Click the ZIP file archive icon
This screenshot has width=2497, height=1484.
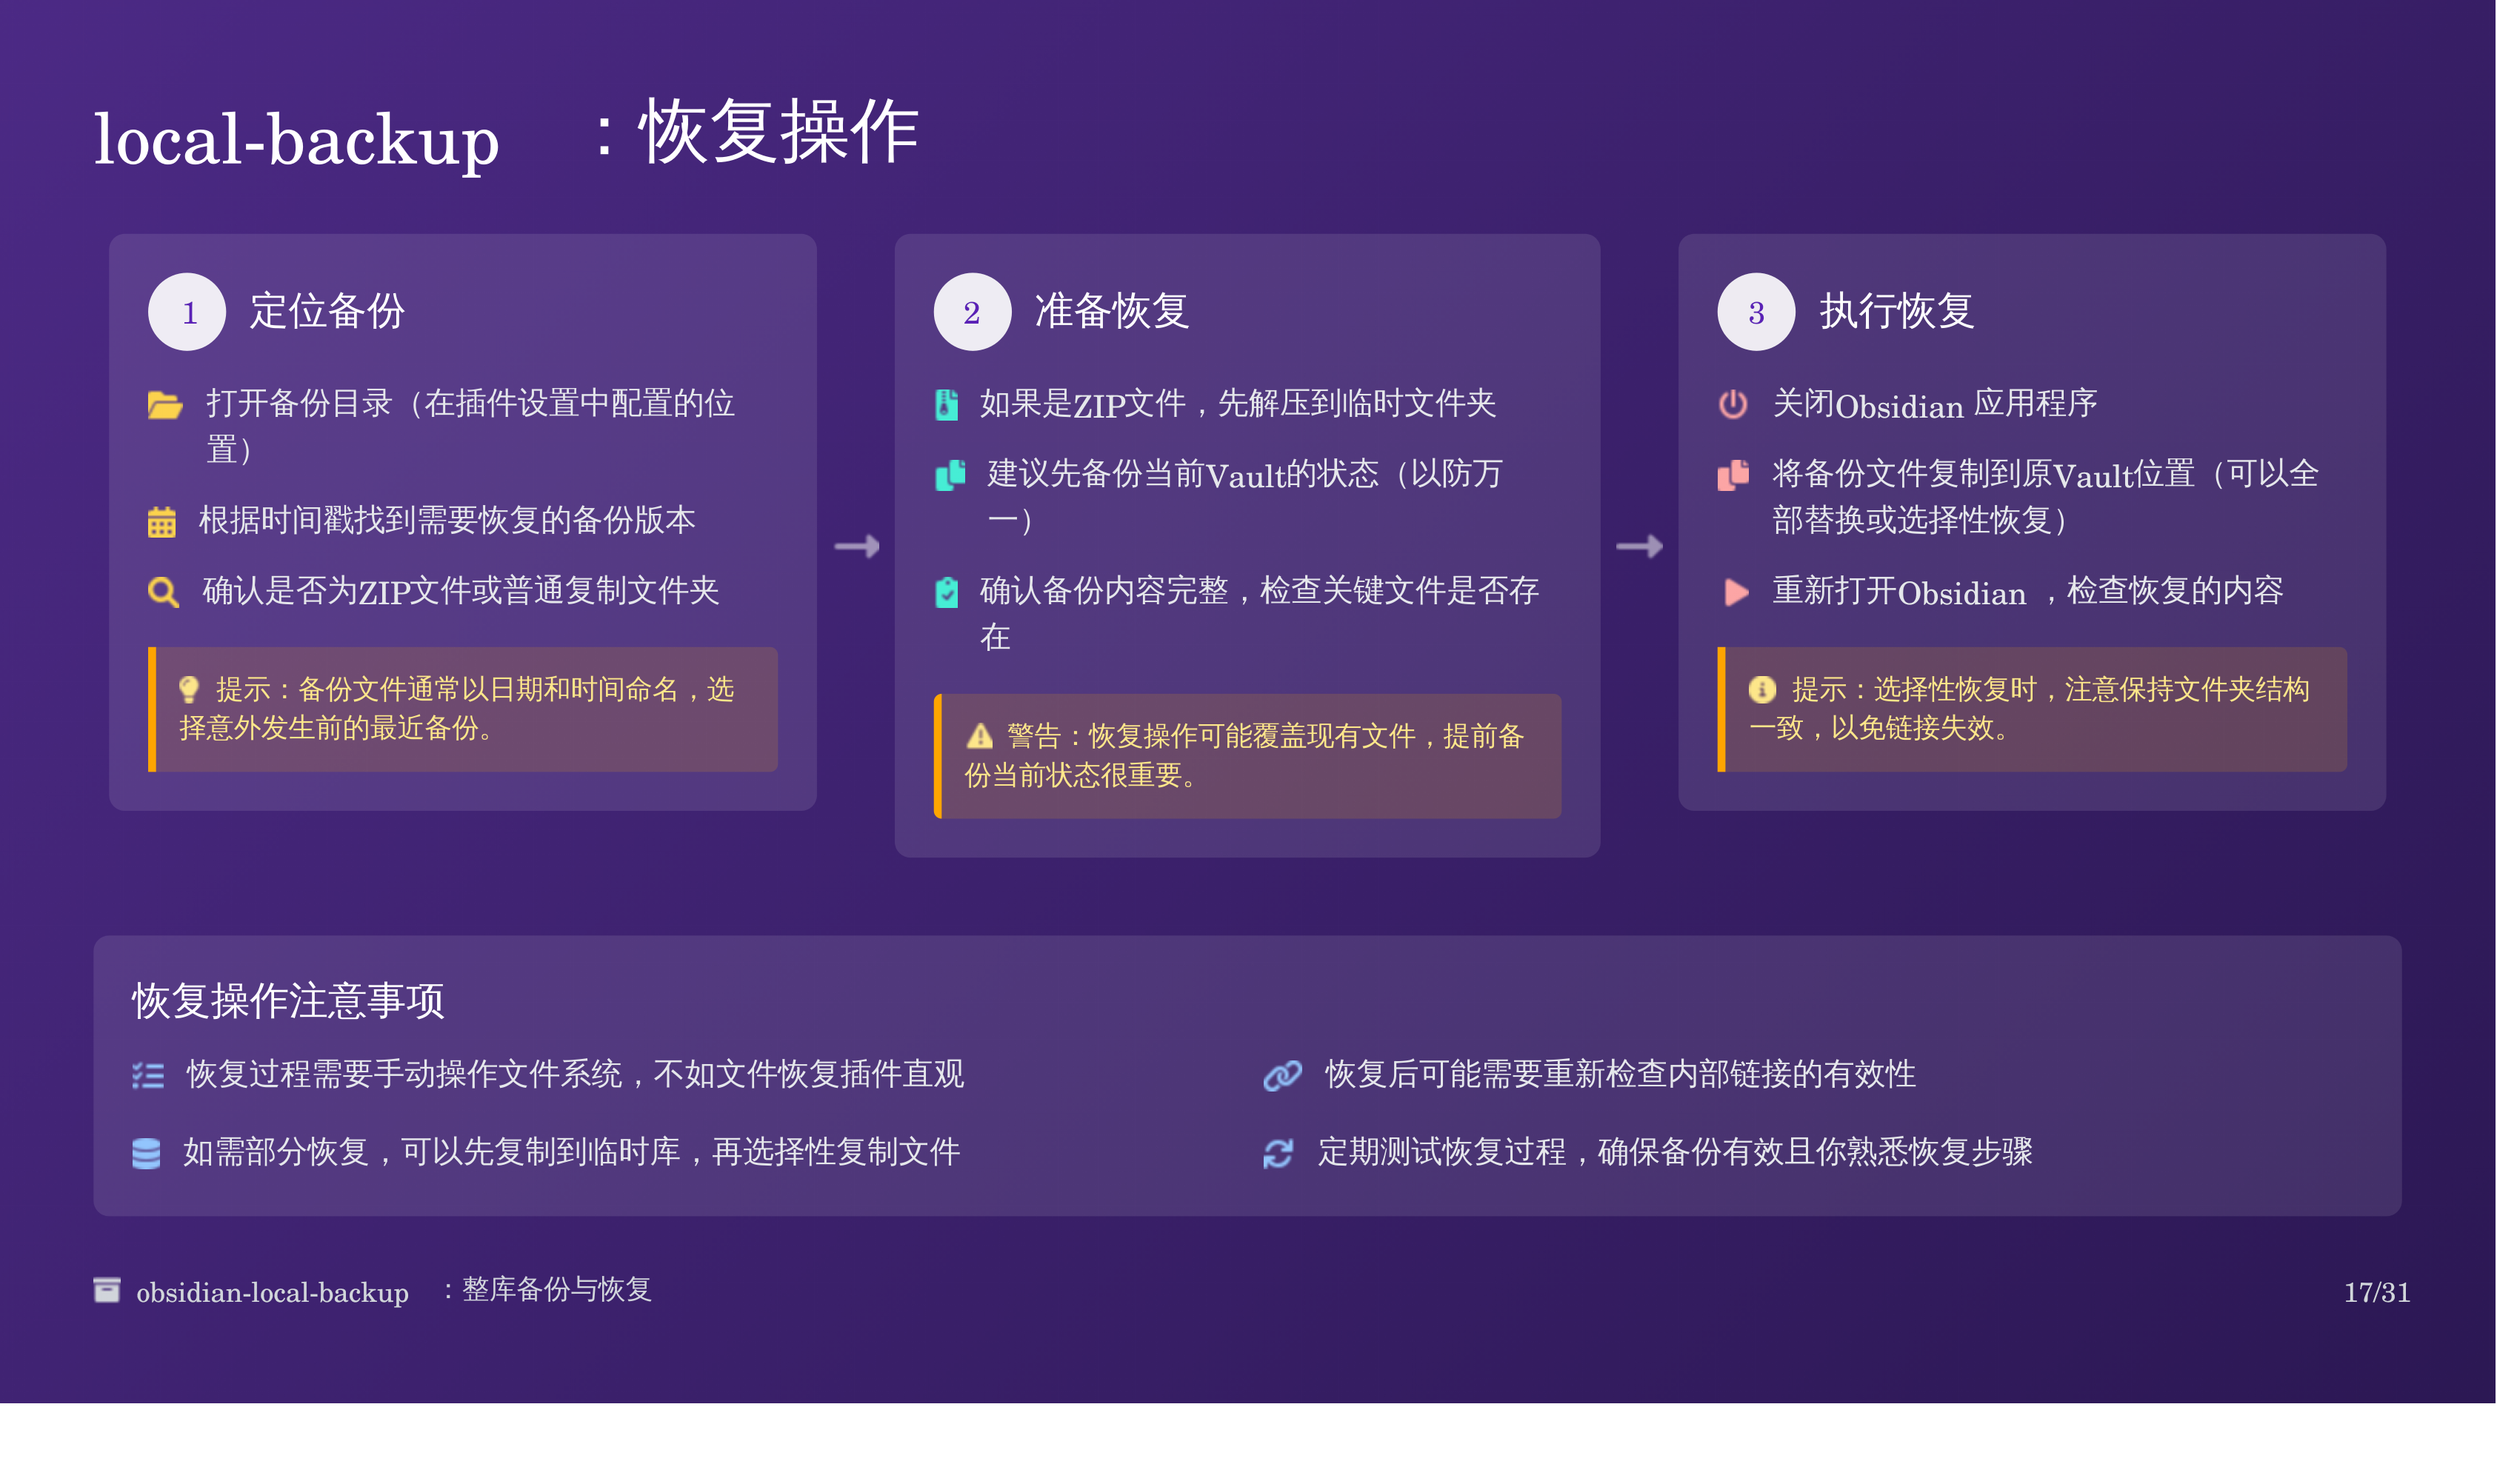946,405
